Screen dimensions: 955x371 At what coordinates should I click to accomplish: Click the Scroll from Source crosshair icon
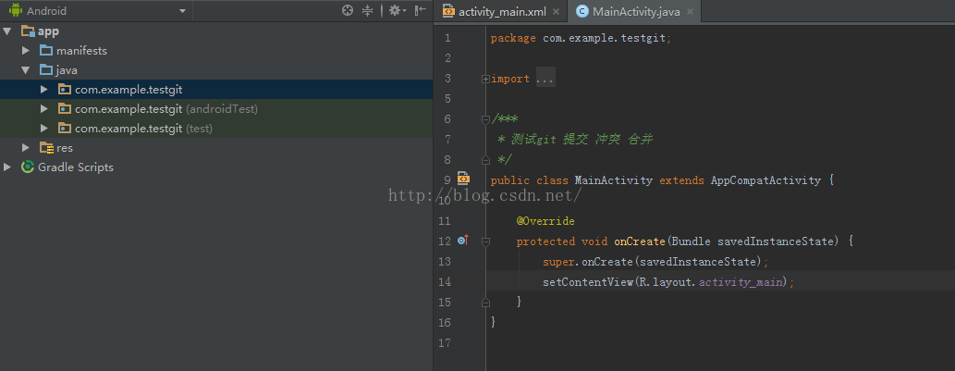(x=348, y=11)
